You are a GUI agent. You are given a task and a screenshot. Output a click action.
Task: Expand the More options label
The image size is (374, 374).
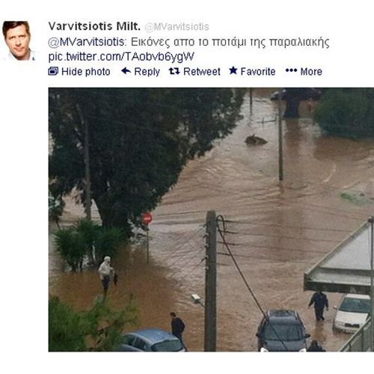pos(311,72)
